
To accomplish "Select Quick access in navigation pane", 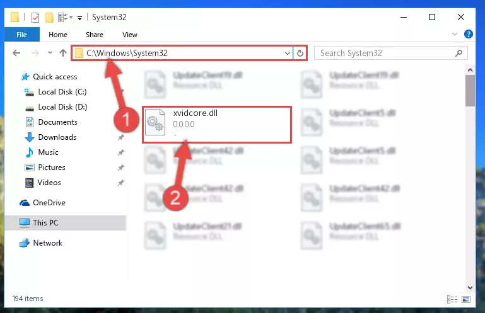I will (x=55, y=77).
